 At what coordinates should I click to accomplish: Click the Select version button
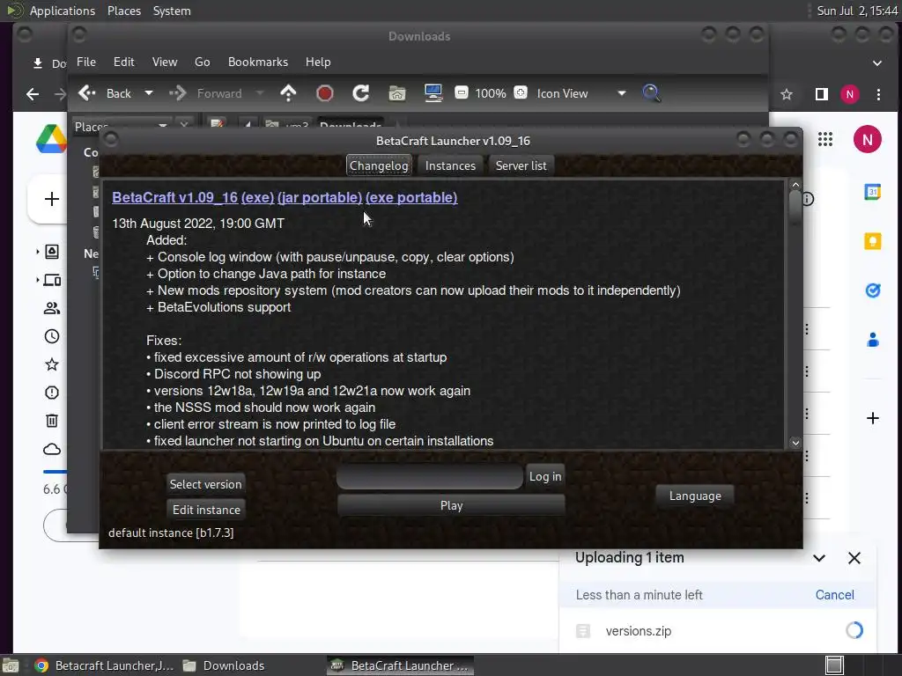click(206, 484)
